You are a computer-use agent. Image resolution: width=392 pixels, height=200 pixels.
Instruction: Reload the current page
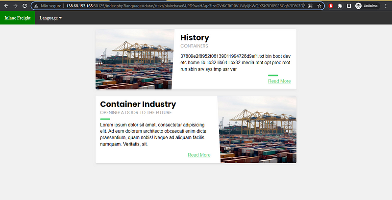point(24,6)
